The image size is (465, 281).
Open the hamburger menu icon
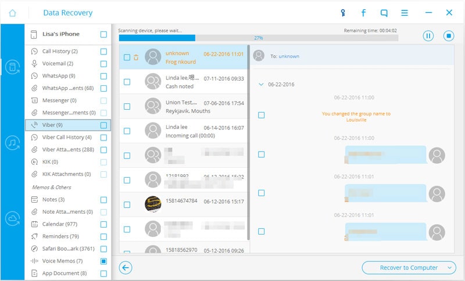405,13
